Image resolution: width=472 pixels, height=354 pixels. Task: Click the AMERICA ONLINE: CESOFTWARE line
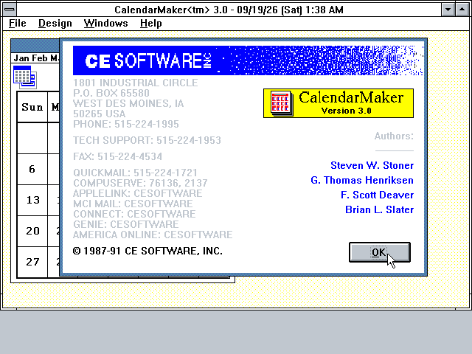tap(153, 235)
